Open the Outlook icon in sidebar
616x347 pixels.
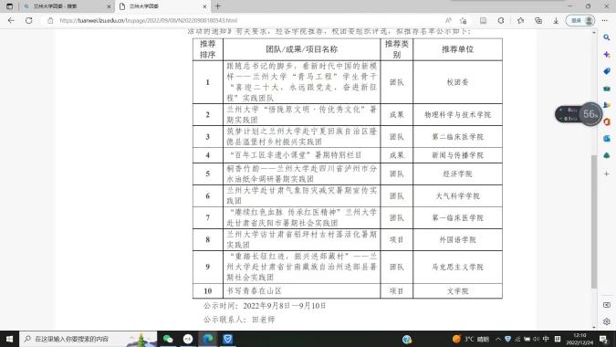(x=607, y=138)
